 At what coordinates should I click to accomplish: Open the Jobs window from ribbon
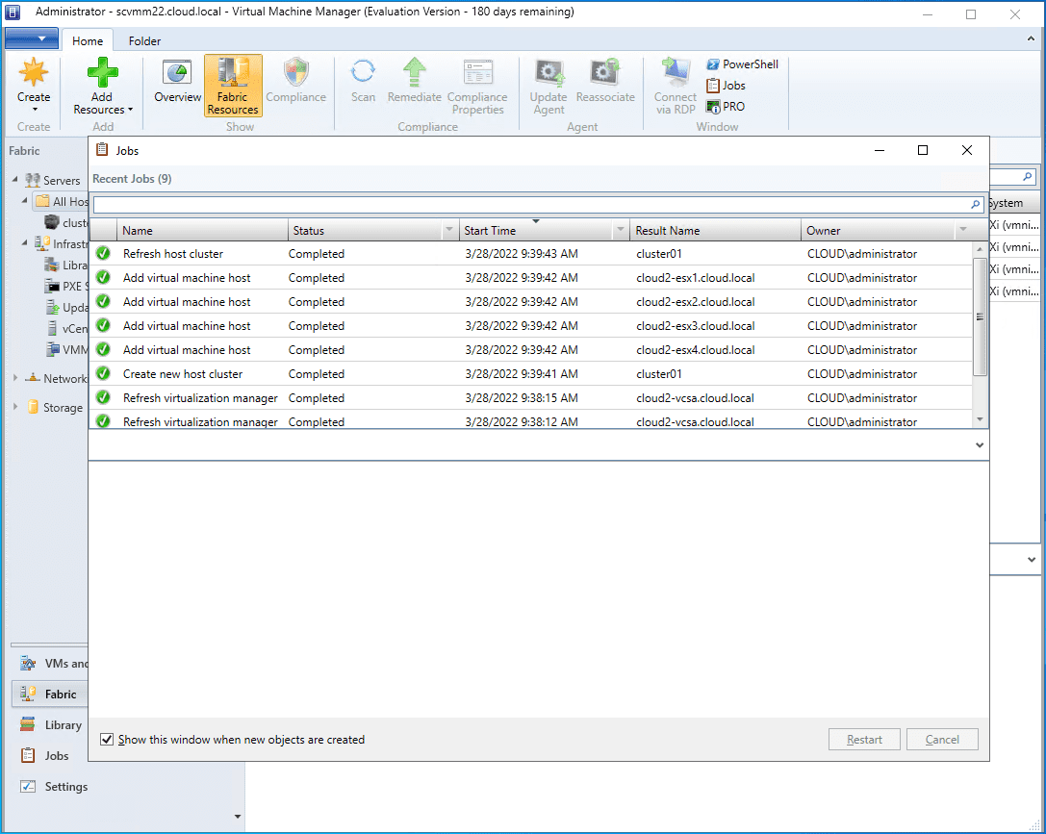click(726, 86)
